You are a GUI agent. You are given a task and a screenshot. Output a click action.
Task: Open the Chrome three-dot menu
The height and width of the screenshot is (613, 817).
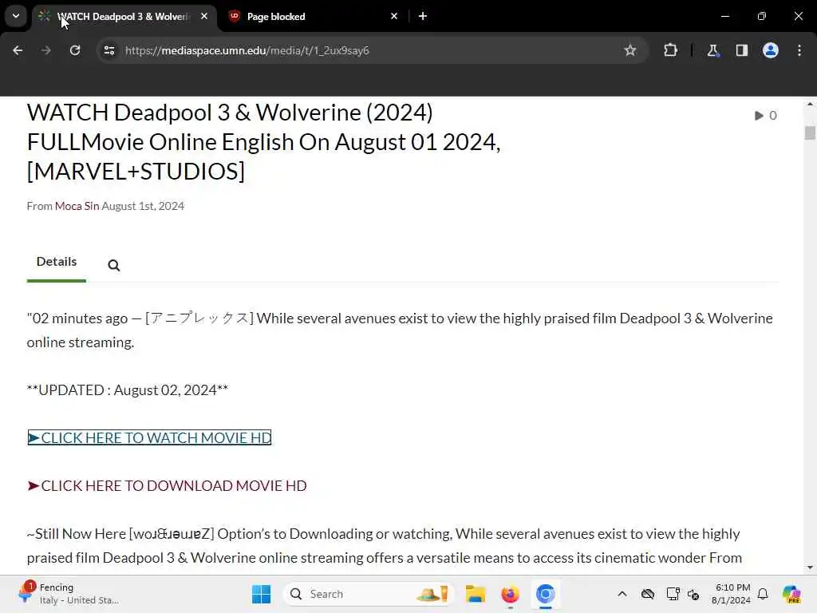pyautogui.click(x=799, y=50)
